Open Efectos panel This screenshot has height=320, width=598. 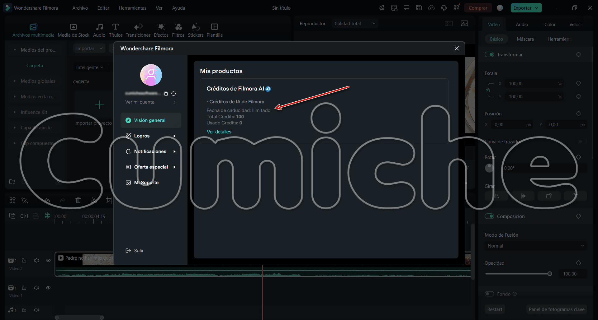(x=161, y=30)
